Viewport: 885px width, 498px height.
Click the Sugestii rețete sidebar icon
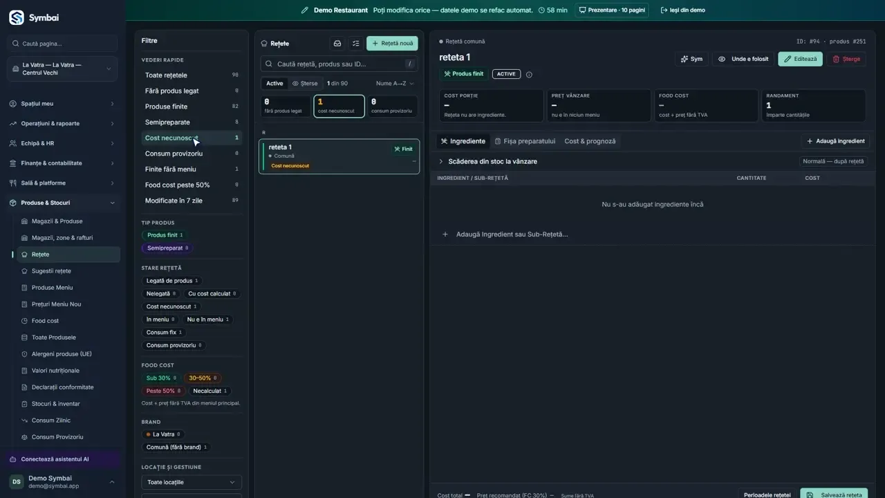click(24, 271)
